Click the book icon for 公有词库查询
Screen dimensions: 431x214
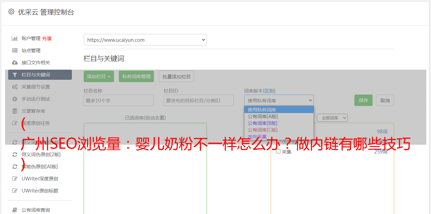point(15,210)
